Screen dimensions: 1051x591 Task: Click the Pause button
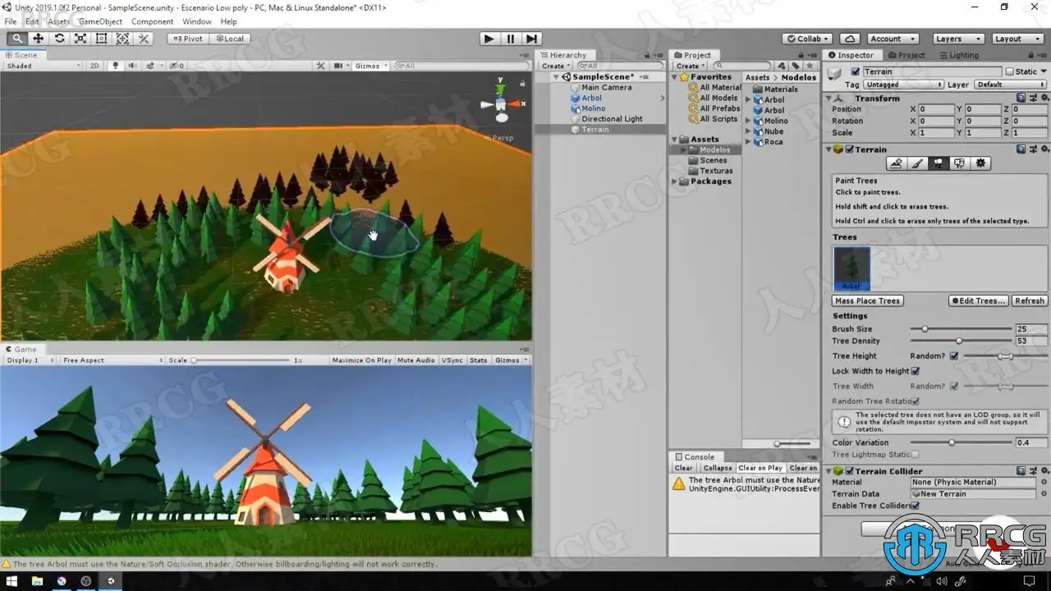tap(511, 39)
